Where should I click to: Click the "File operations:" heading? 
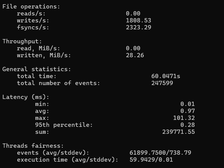click(x=31, y=7)
